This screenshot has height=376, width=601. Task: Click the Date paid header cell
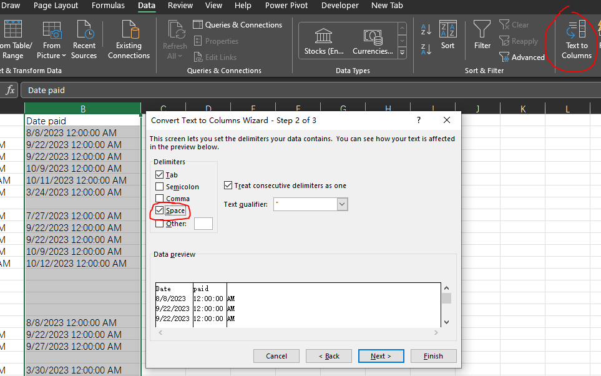coord(83,121)
